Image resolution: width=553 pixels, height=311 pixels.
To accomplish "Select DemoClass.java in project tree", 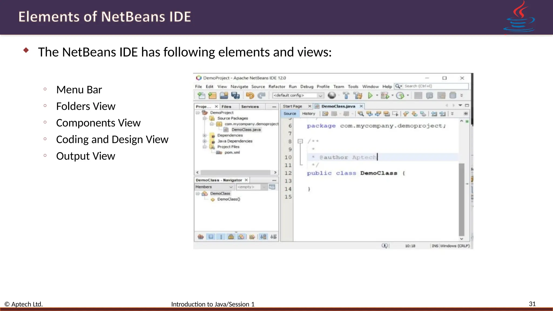I will click(246, 130).
